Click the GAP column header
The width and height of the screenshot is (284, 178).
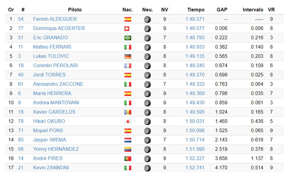222,10
